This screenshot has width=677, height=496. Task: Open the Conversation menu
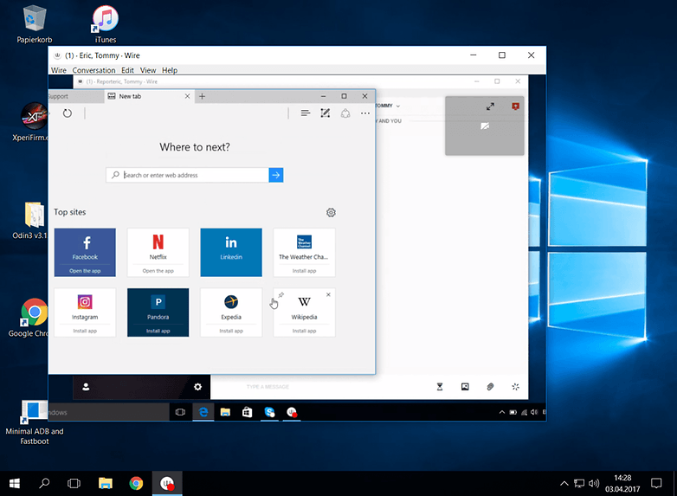tap(93, 70)
